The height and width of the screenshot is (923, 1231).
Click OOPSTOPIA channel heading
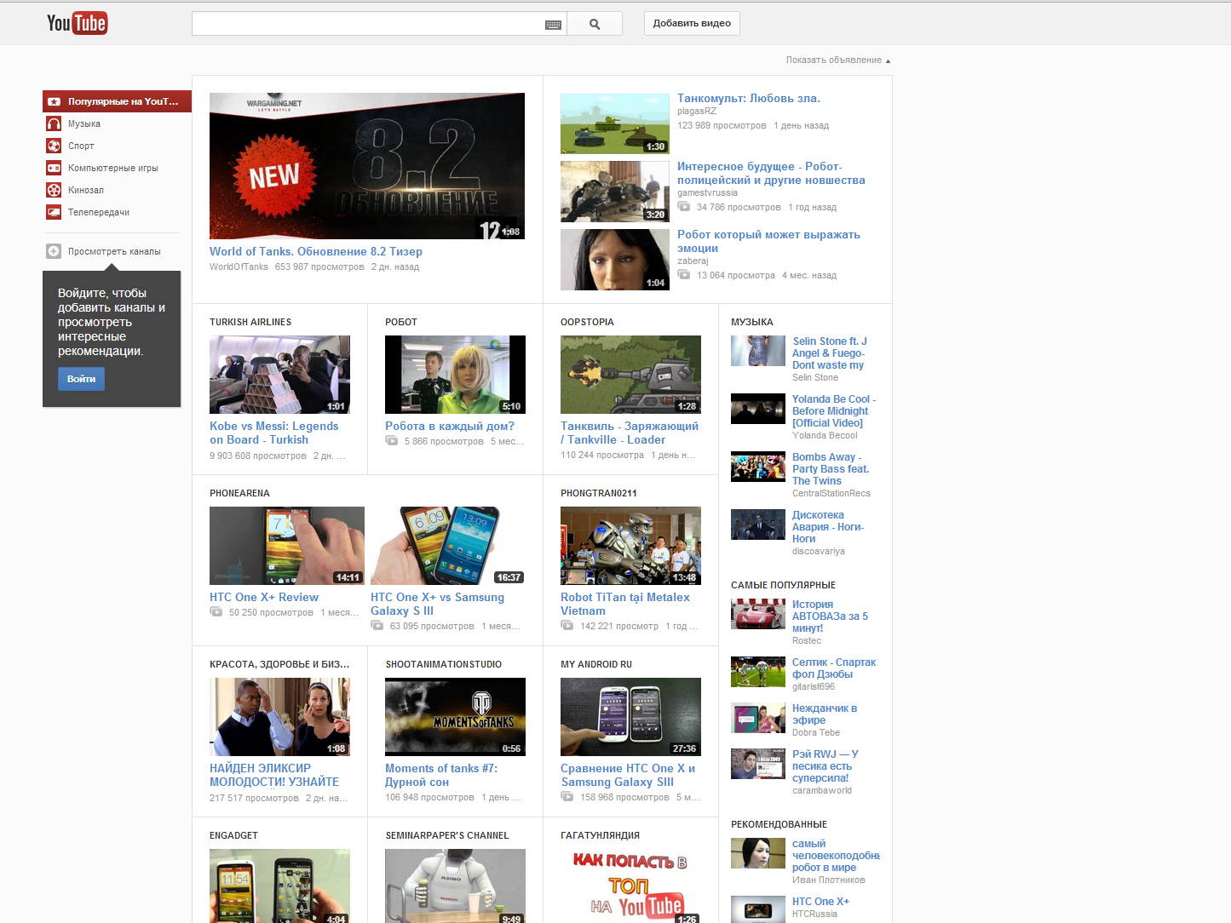587,322
